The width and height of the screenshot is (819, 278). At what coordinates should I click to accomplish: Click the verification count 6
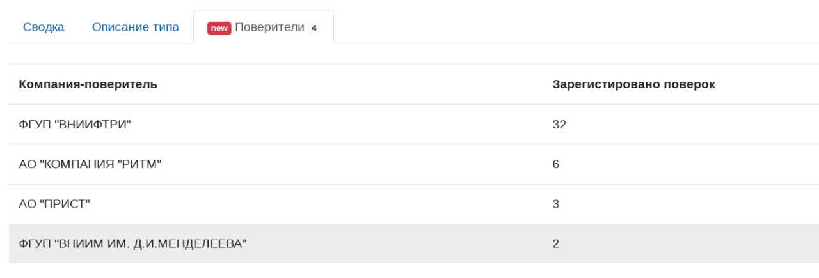tap(555, 164)
